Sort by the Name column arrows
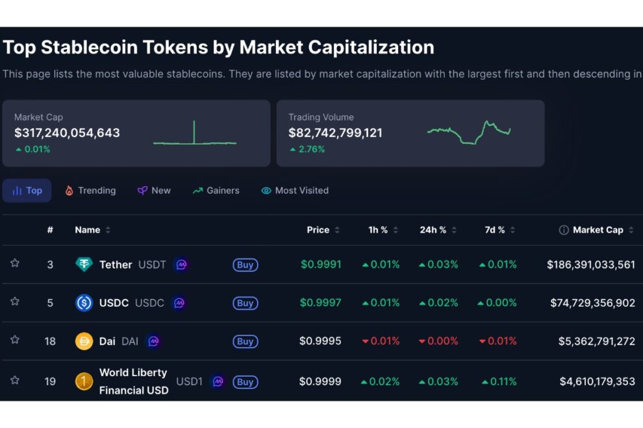Viewport: 643px width, 428px height. [108, 230]
